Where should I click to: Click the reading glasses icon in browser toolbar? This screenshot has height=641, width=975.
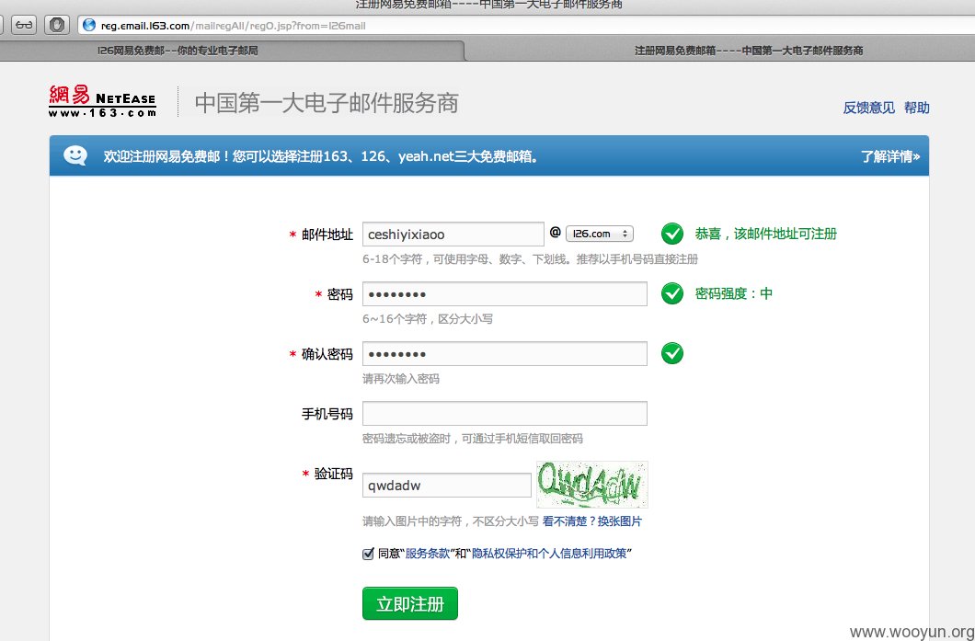[24, 26]
